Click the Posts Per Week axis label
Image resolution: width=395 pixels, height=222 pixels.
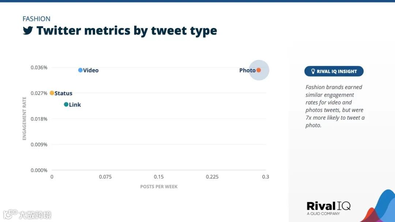point(159,187)
